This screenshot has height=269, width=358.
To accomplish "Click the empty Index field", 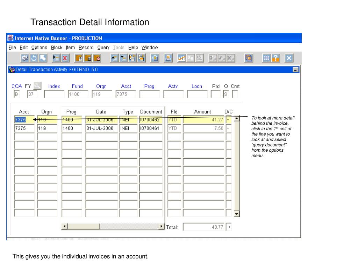I will [x=54, y=94].
